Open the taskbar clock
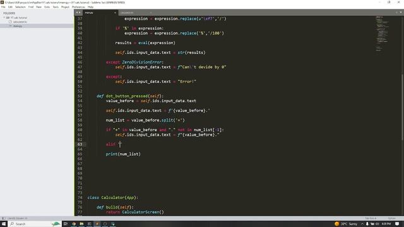Viewport: 404px width, 227px height. point(386,224)
